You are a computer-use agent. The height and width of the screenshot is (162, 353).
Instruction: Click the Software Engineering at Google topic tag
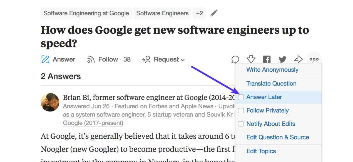pyautogui.click(x=86, y=13)
